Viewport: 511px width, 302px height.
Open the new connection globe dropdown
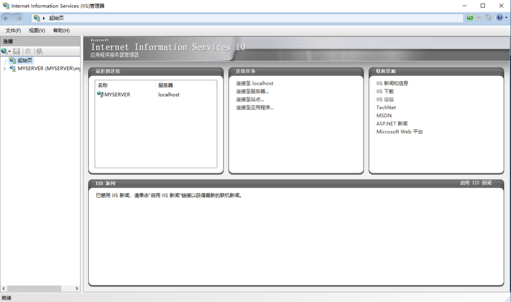5,51
